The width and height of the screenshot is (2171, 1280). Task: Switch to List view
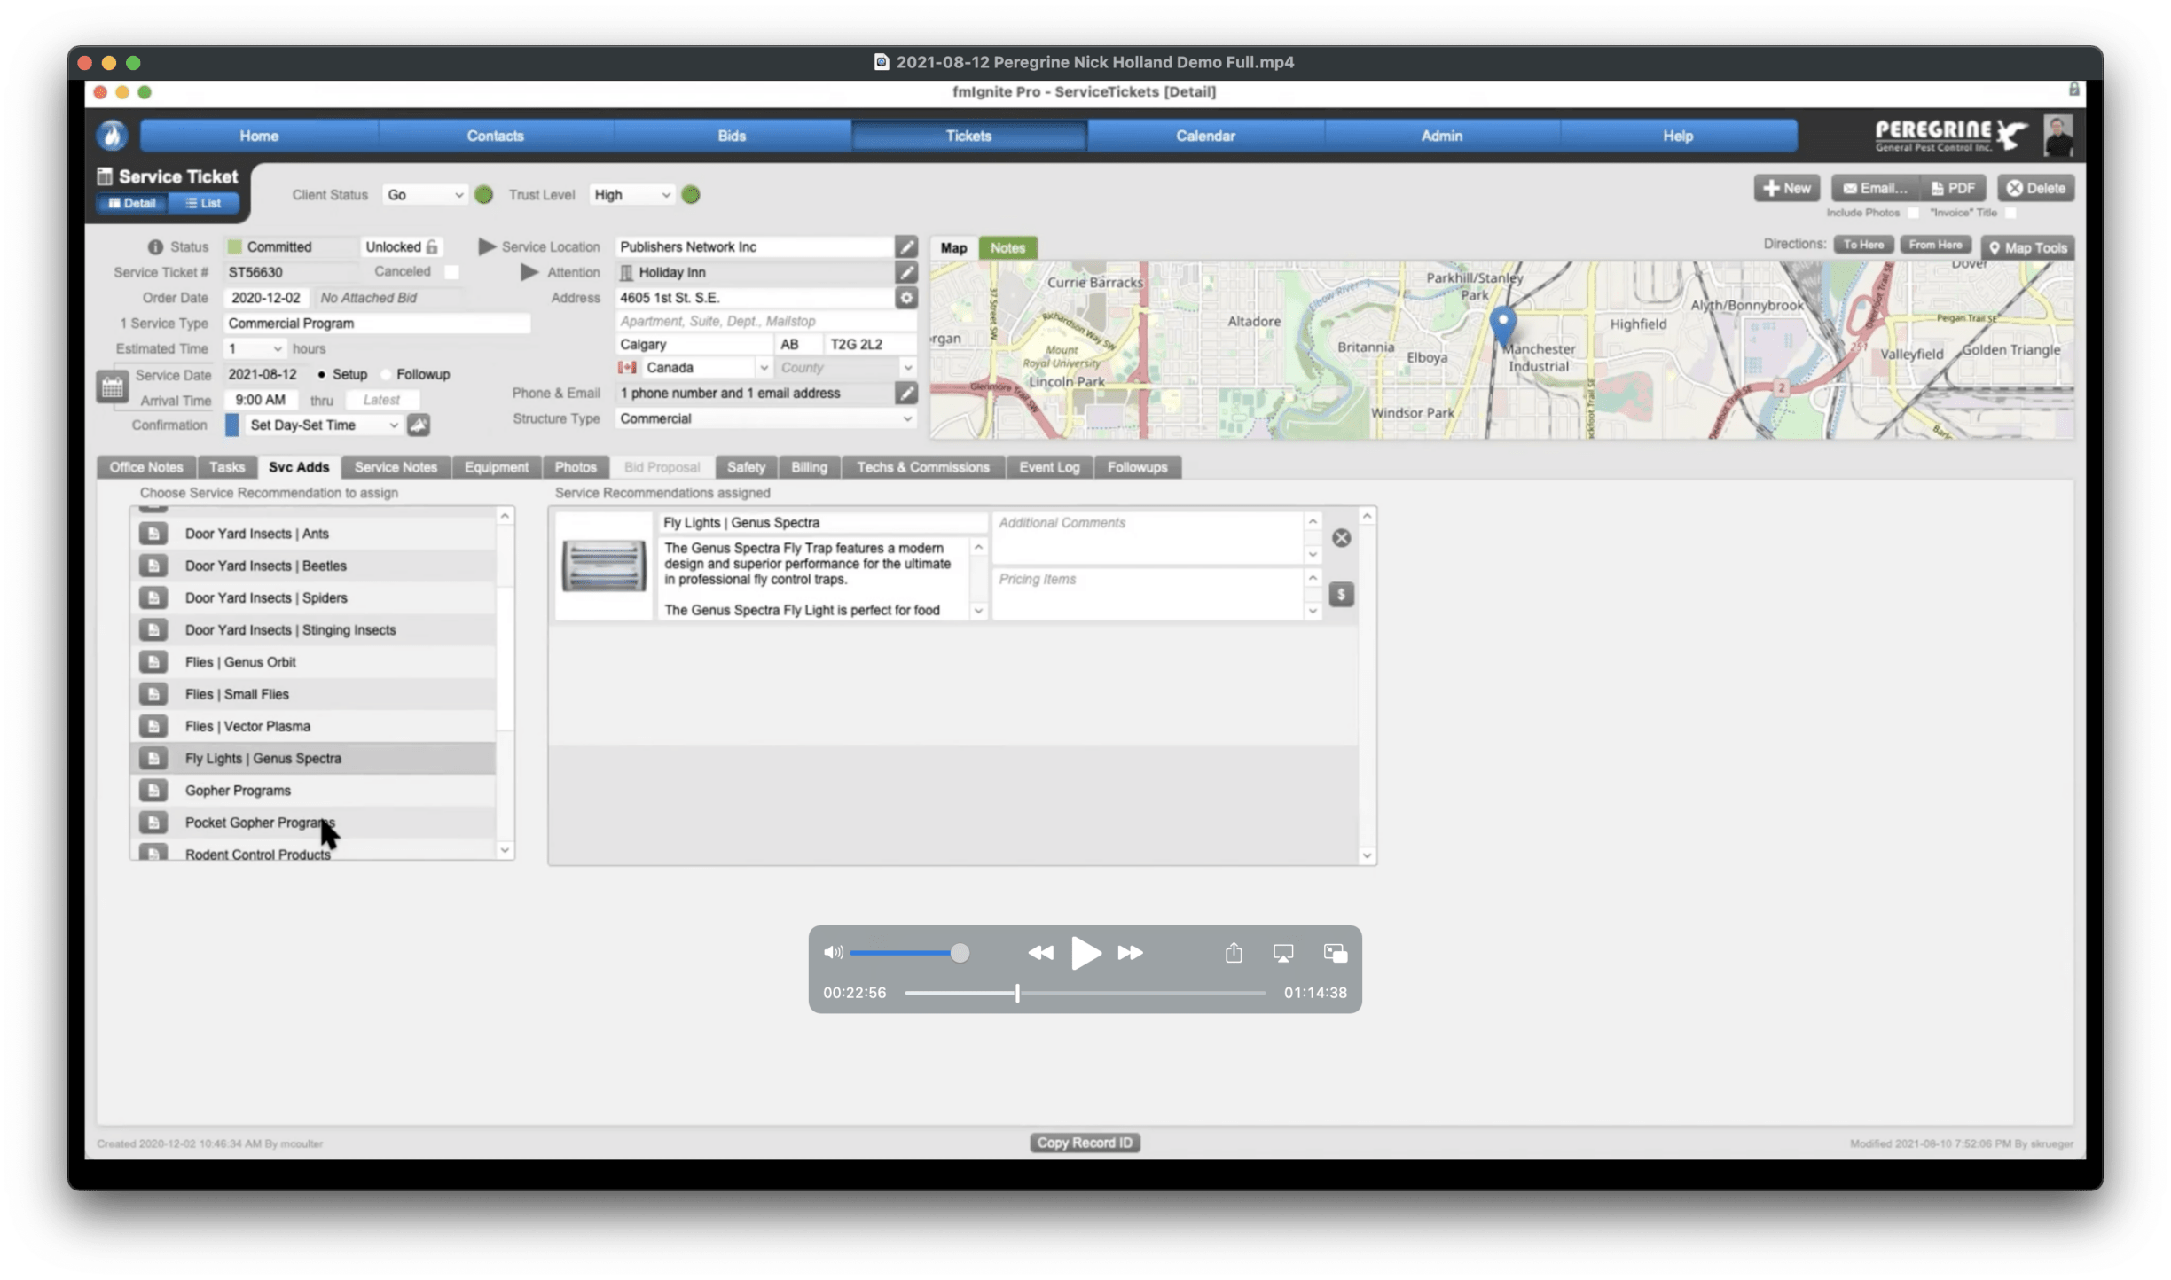coord(204,203)
